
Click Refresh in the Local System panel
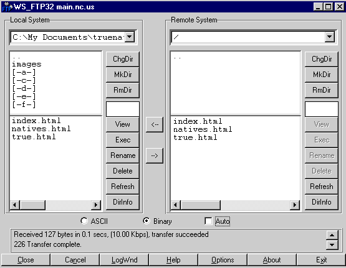[123, 187]
